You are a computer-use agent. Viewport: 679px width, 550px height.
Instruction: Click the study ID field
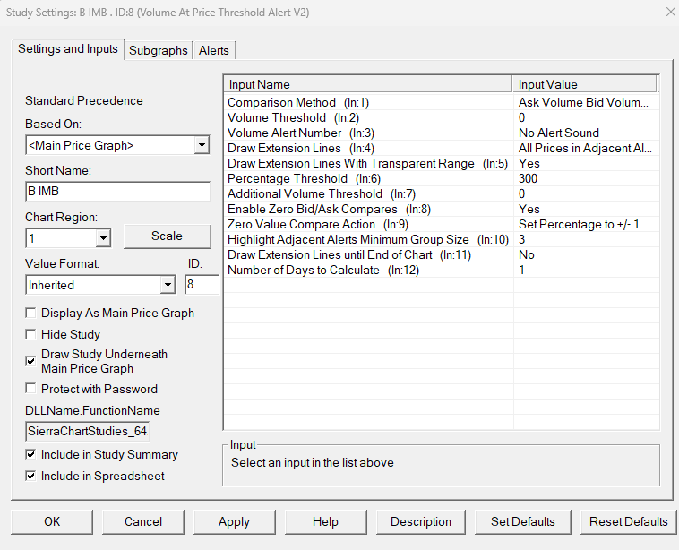pyautogui.click(x=202, y=285)
